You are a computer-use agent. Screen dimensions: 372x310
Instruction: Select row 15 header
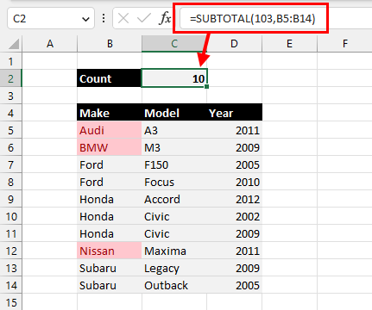tap(11, 302)
